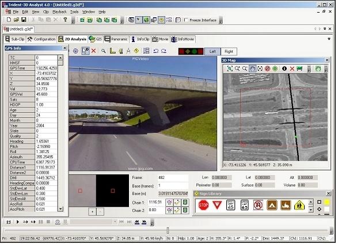Switch to the InfoMovie tab
This screenshot has width=338, height=244.
pos(183,39)
